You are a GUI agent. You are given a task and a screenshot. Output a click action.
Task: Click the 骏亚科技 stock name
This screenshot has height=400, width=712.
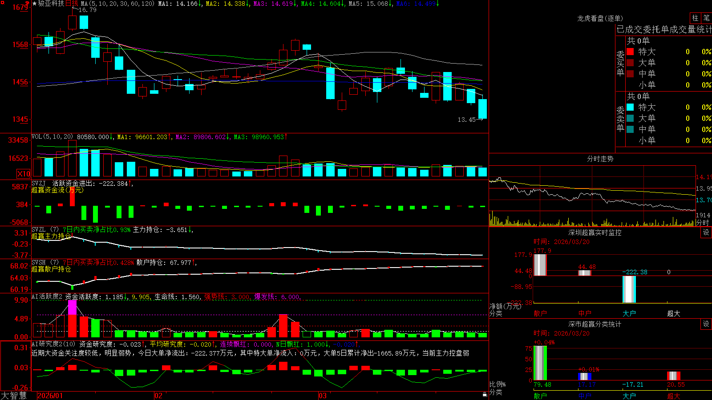(x=51, y=4)
